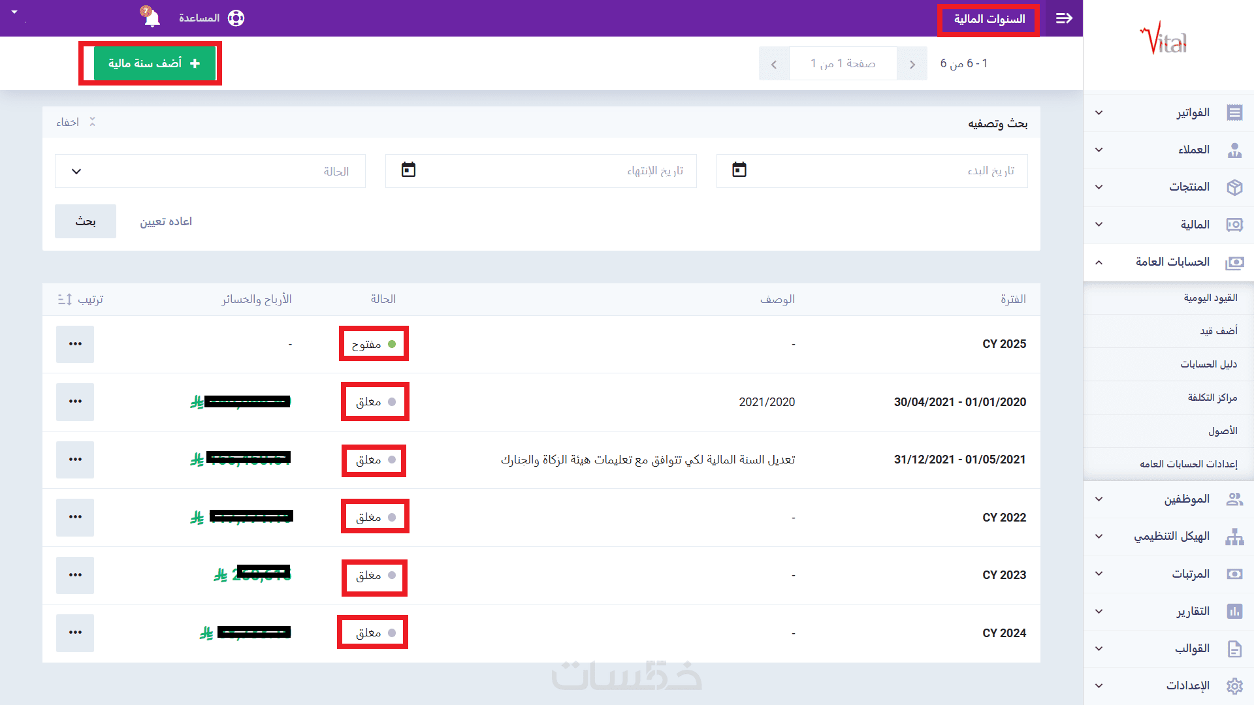
Task: Open القيود اليومية submenu item
Action: click(x=1210, y=298)
